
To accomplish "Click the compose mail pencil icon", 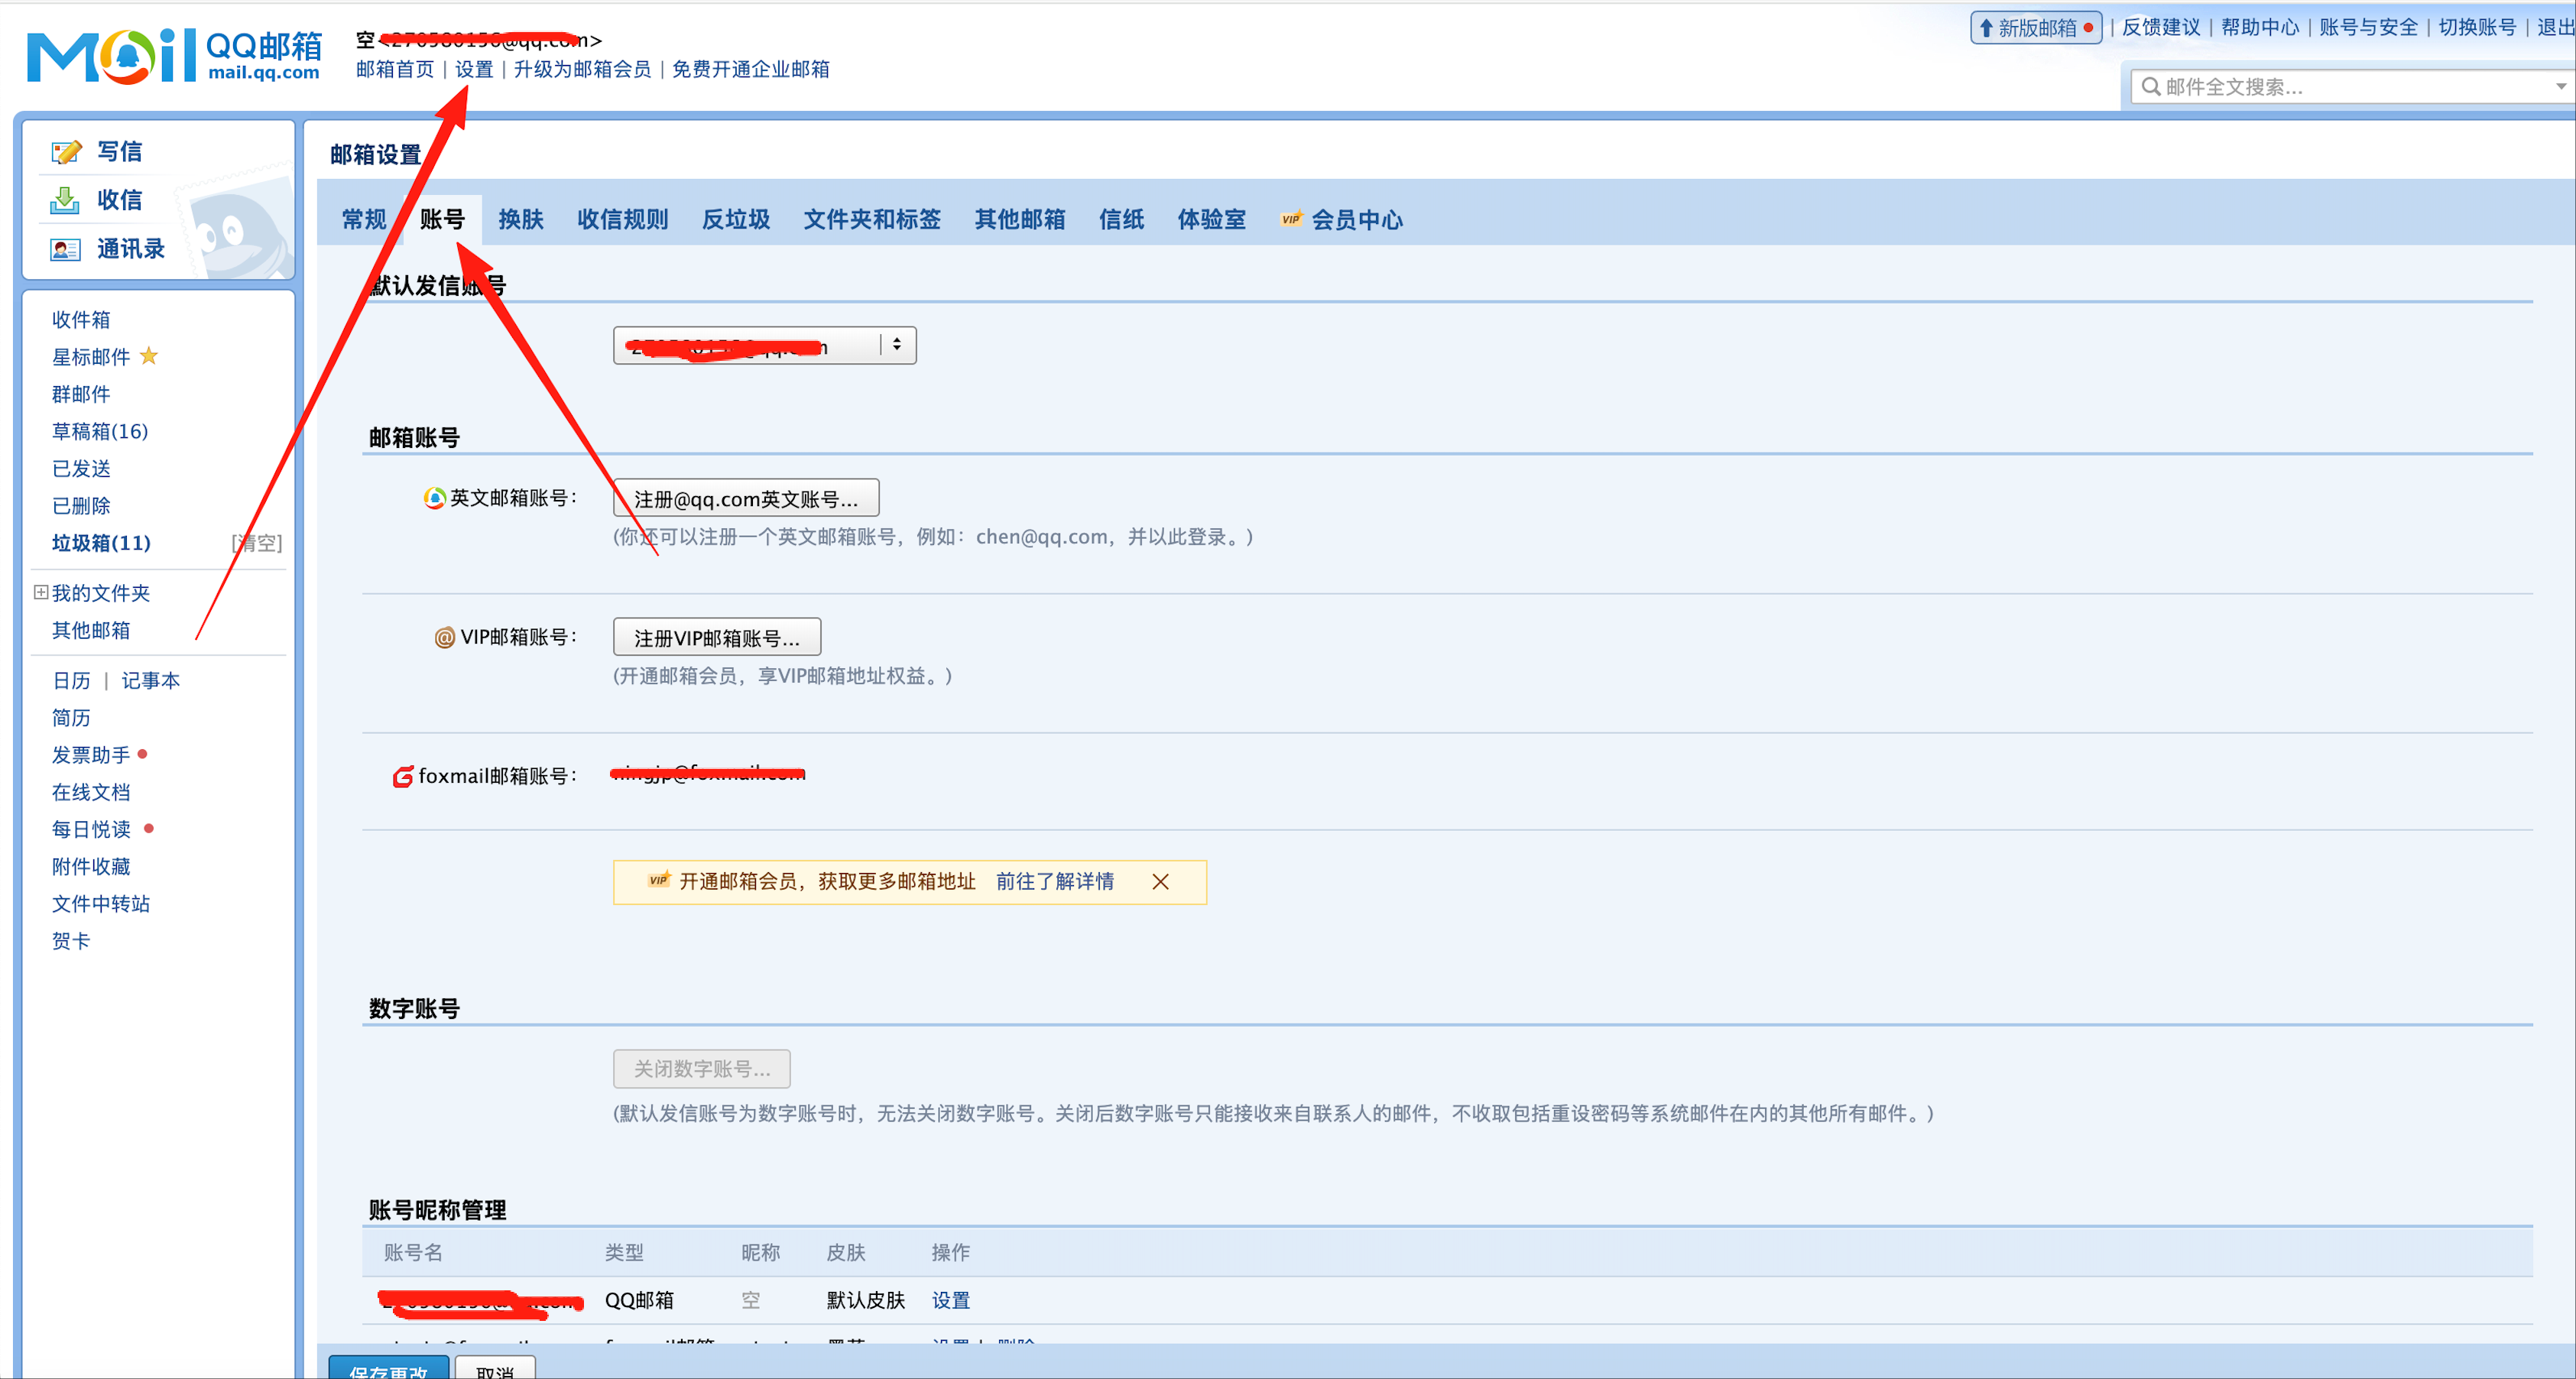I will point(66,152).
